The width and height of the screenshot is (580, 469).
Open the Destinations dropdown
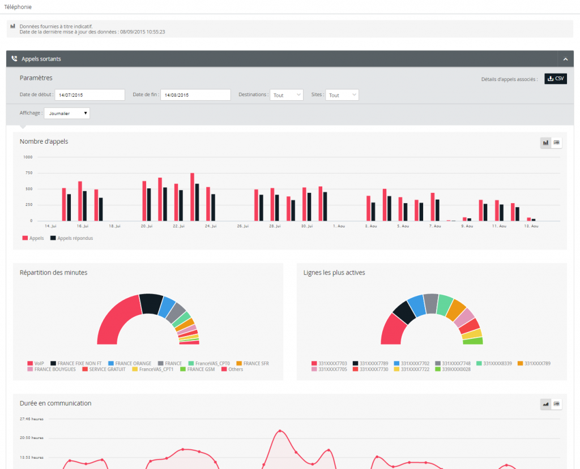pos(286,95)
